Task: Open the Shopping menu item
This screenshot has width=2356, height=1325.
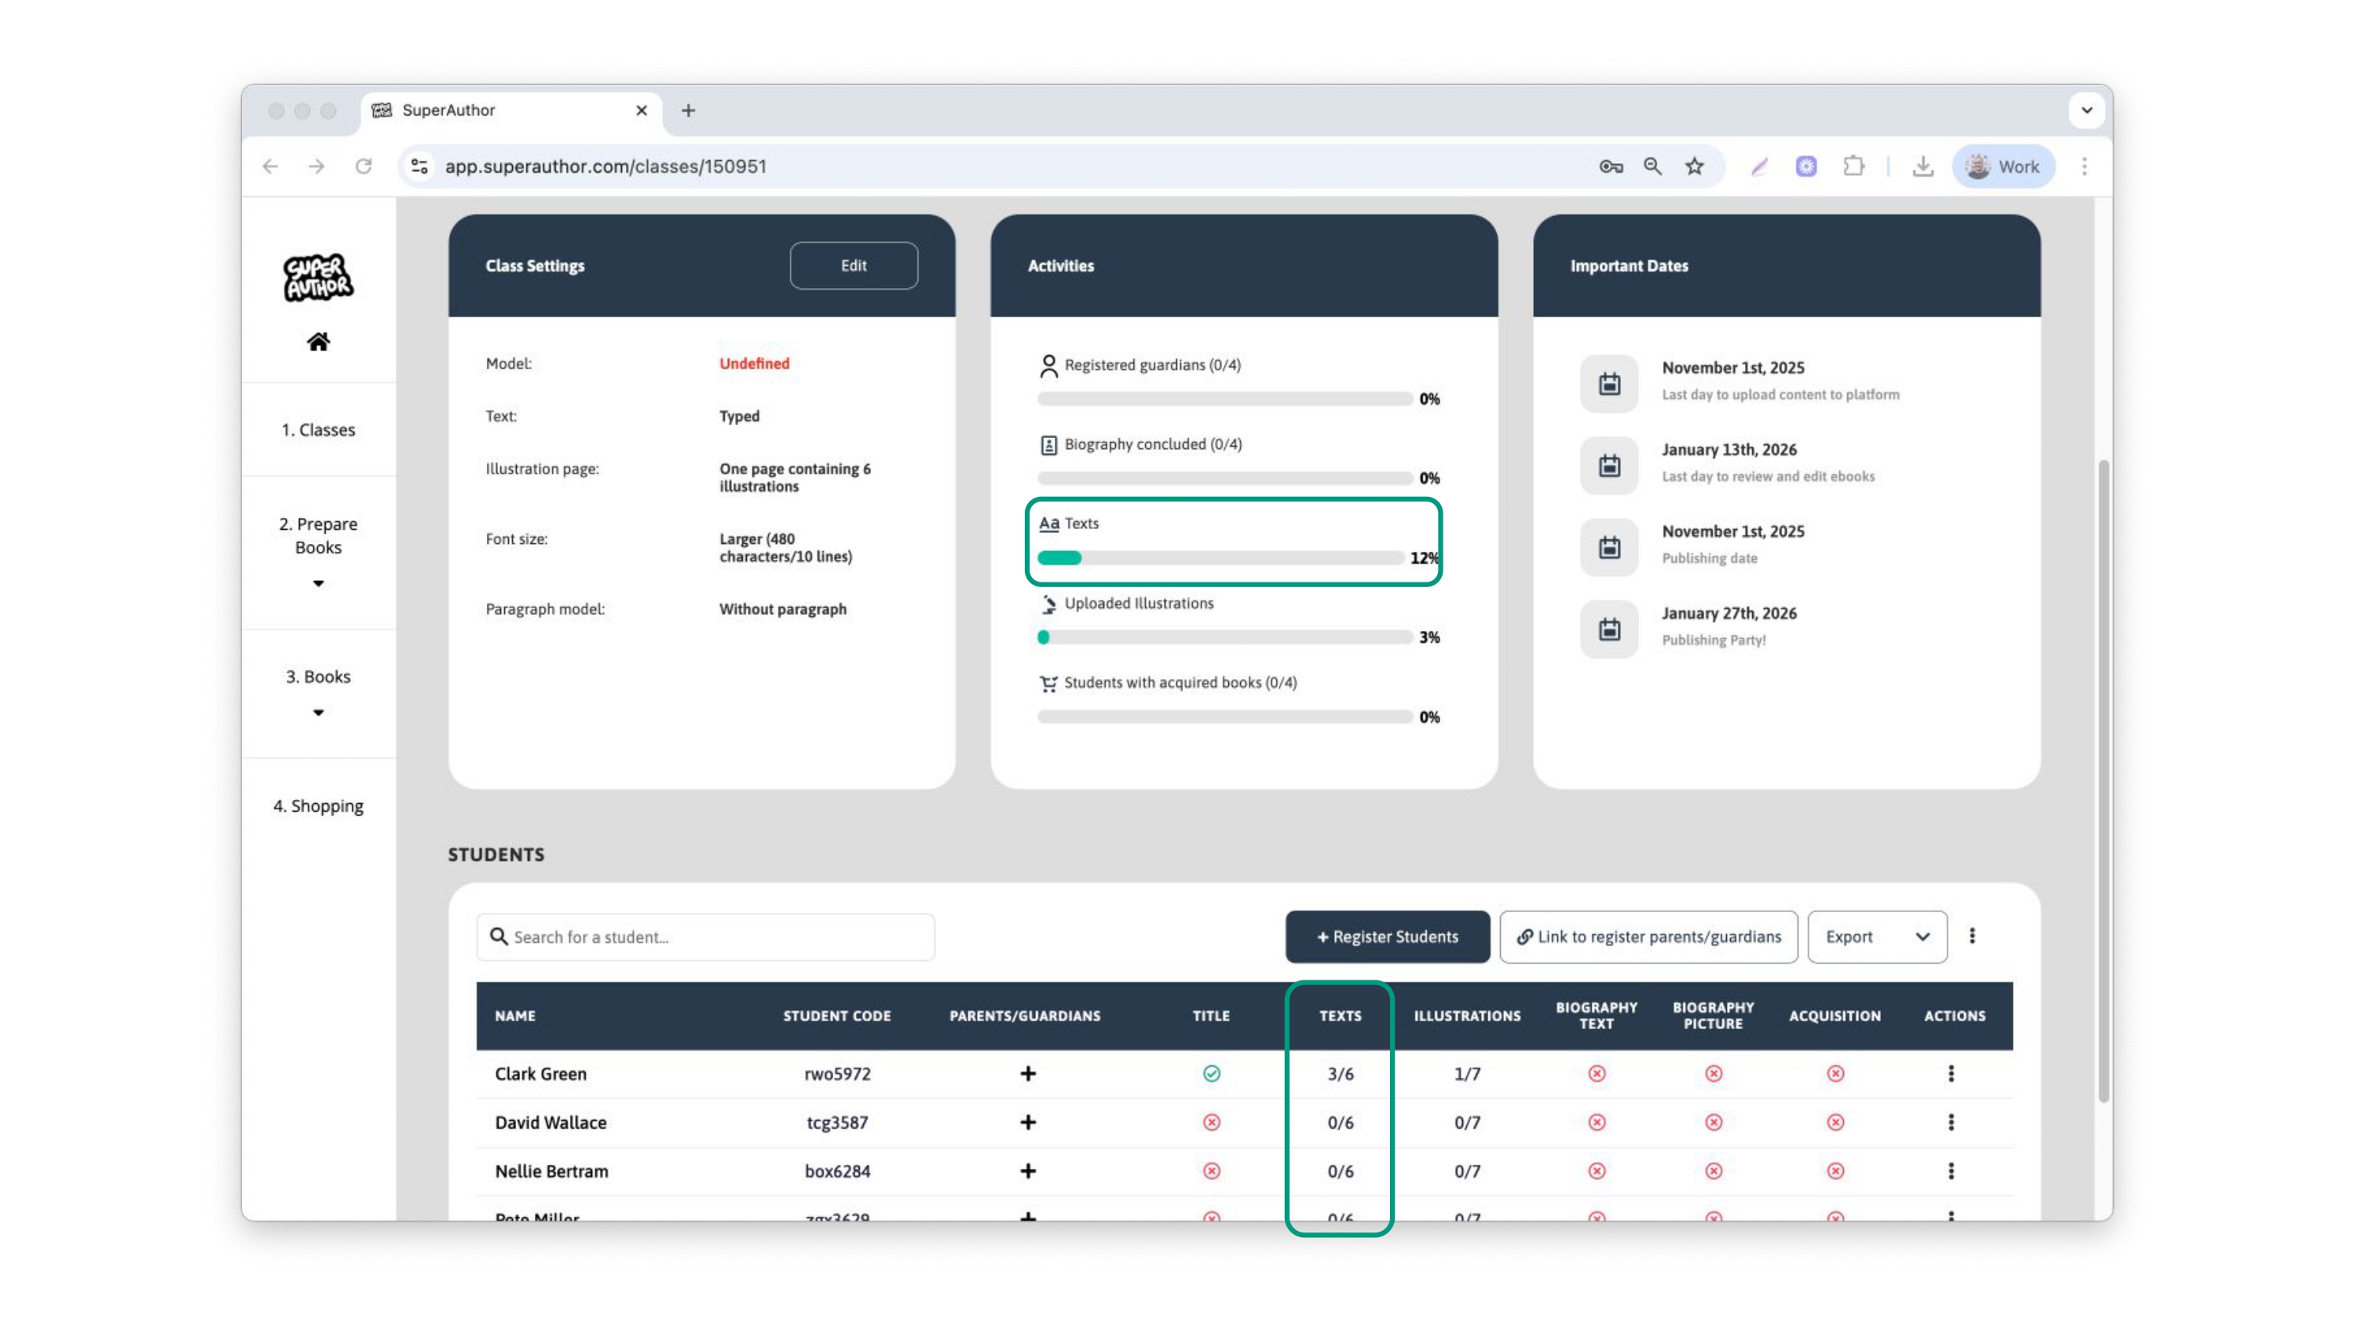Action: tap(318, 805)
